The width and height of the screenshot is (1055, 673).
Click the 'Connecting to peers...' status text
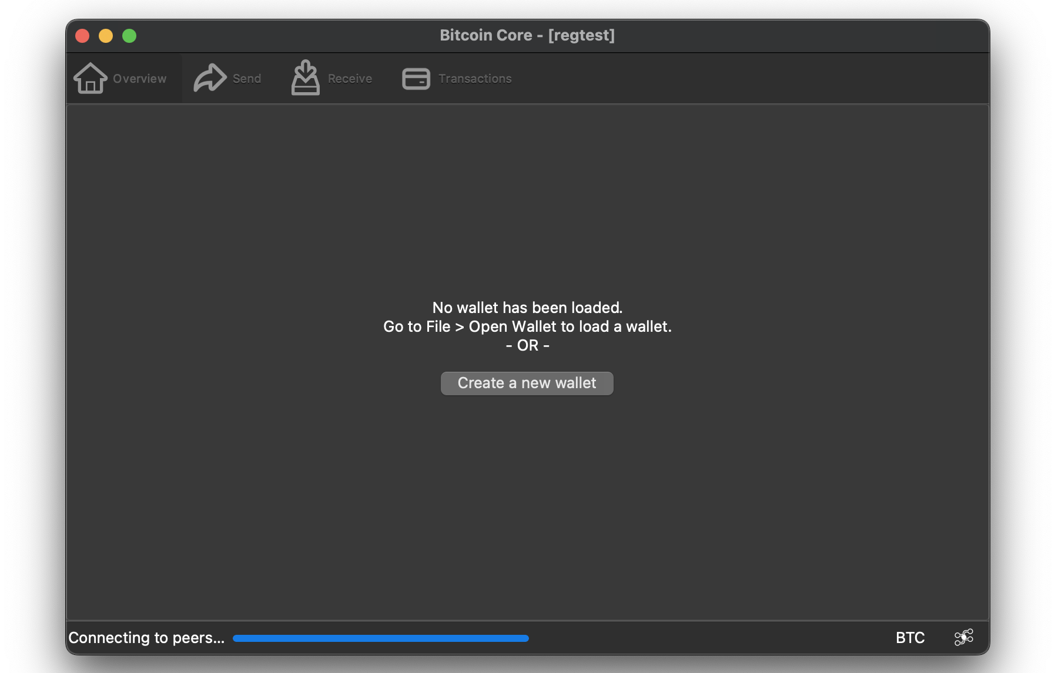(x=146, y=638)
